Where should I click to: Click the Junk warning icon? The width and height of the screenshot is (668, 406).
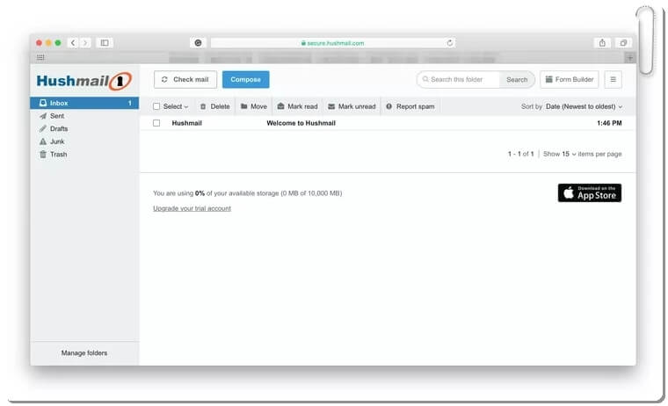pyautogui.click(x=43, y=141)
